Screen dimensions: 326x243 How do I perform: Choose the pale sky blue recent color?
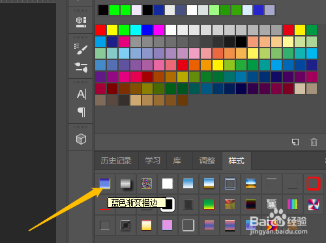coord(247,10)
